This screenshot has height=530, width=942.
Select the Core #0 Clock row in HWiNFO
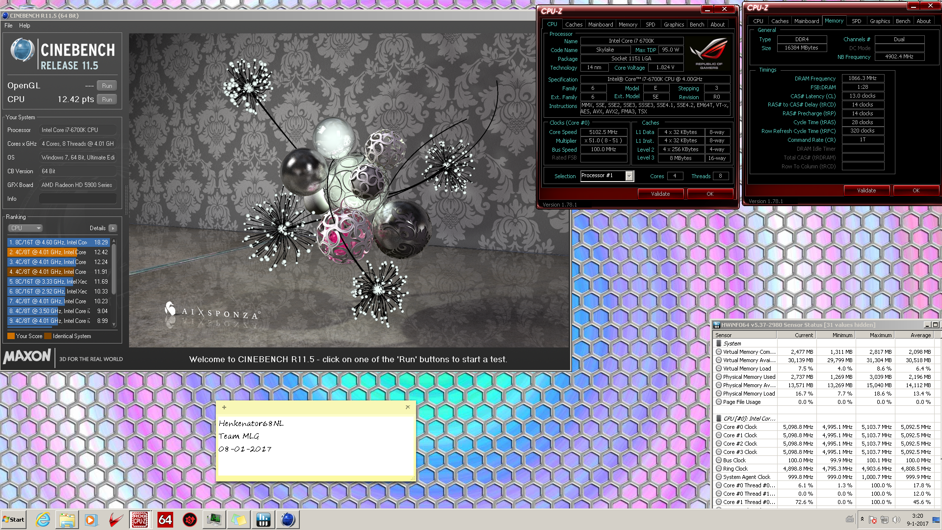[824, 427]
